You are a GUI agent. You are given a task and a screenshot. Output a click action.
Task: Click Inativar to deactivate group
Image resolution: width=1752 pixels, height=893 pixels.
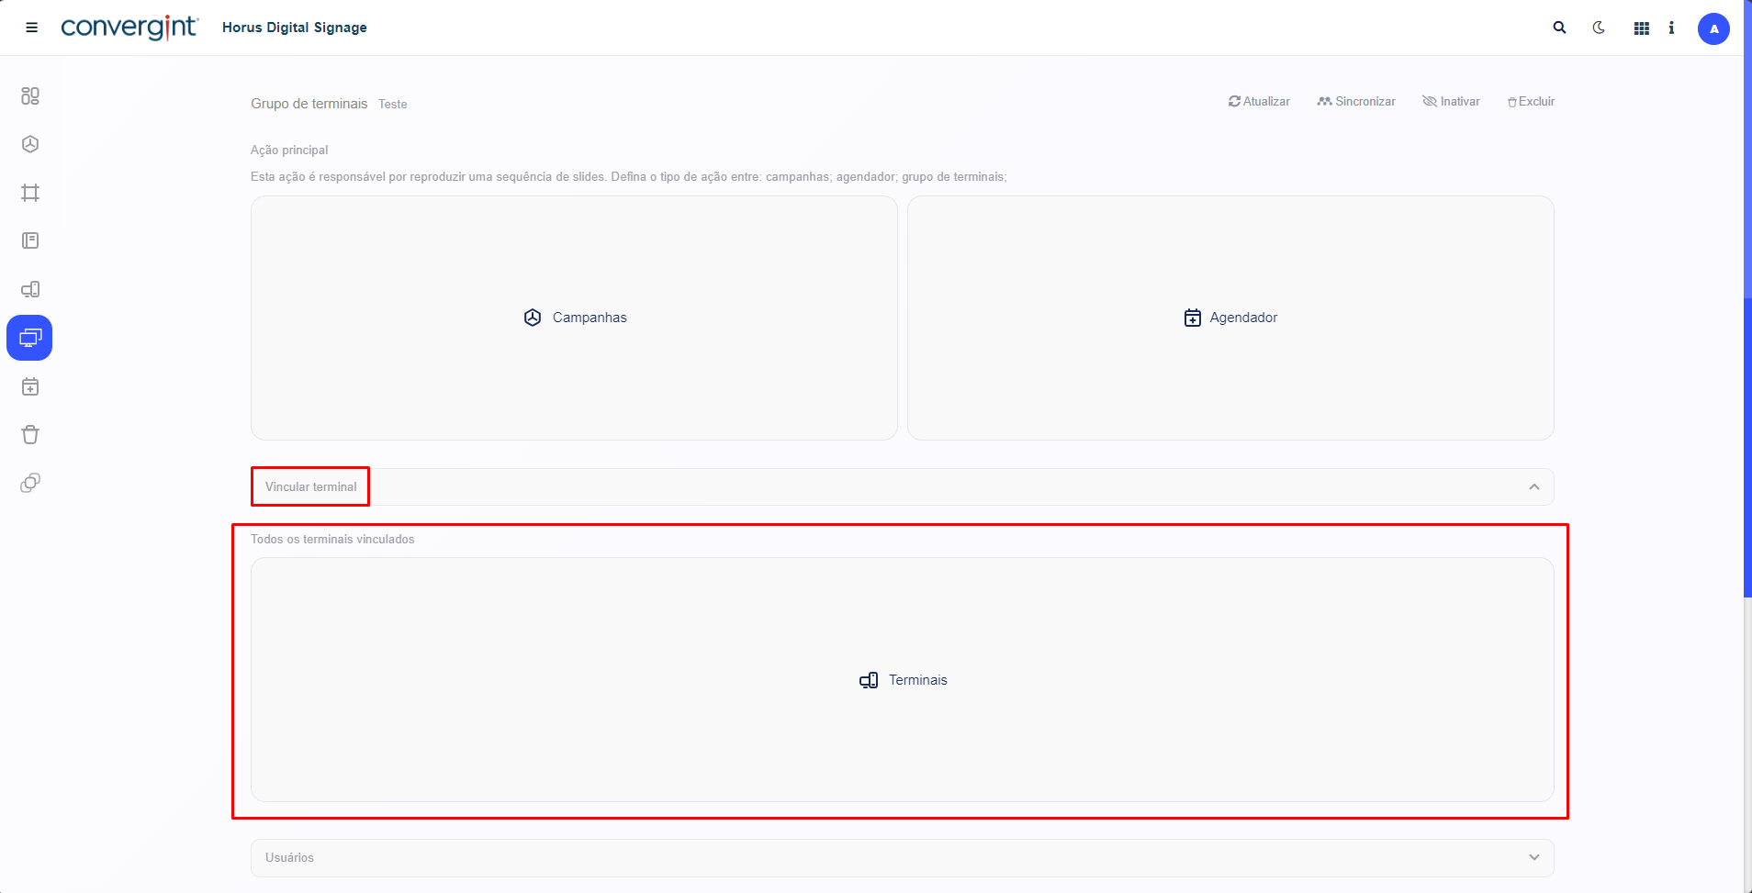(x=1451, y=102)
